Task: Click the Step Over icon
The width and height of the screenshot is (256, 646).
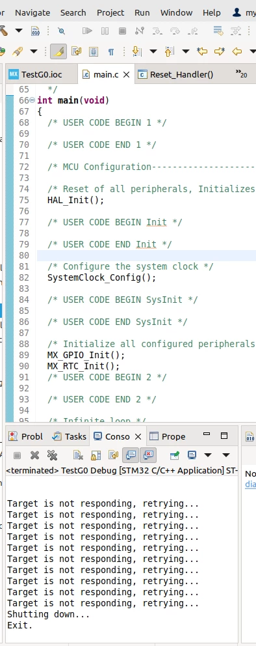Action: pyautogui.click(x=175, y=31)
